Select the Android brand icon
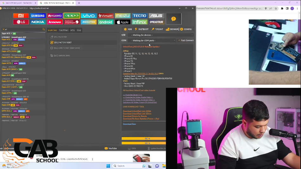 [106, 22]
